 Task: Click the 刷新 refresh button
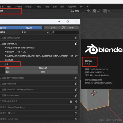[x=70, y=28]
